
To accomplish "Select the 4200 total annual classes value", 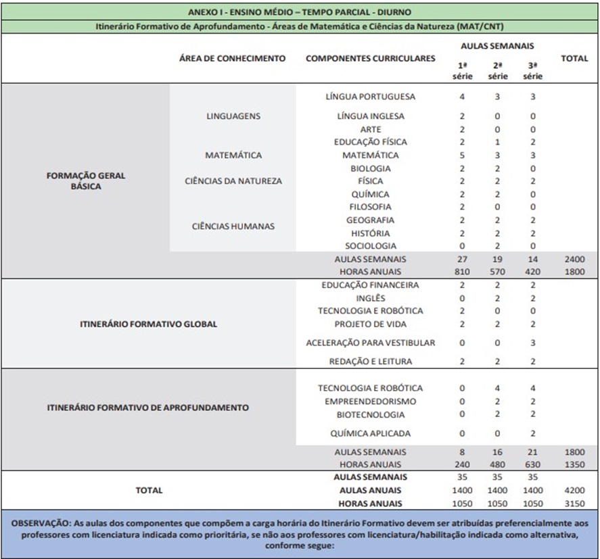I will coord(574,490).
